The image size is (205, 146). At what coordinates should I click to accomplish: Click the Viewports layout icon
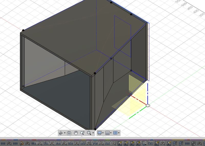pyautogui.click(x=115, y=133)
